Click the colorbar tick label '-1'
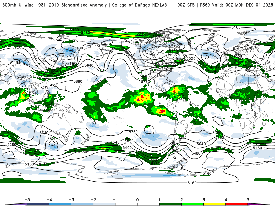 click(x=115, y=200)
